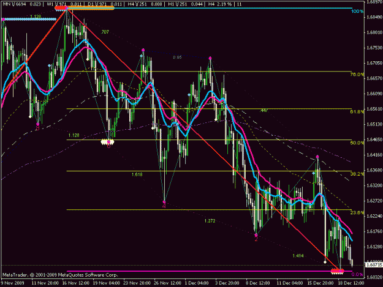Click the 9 Nov 2009 date label
383x287 pixels.
pyautogui.click(x=12, y=283)
